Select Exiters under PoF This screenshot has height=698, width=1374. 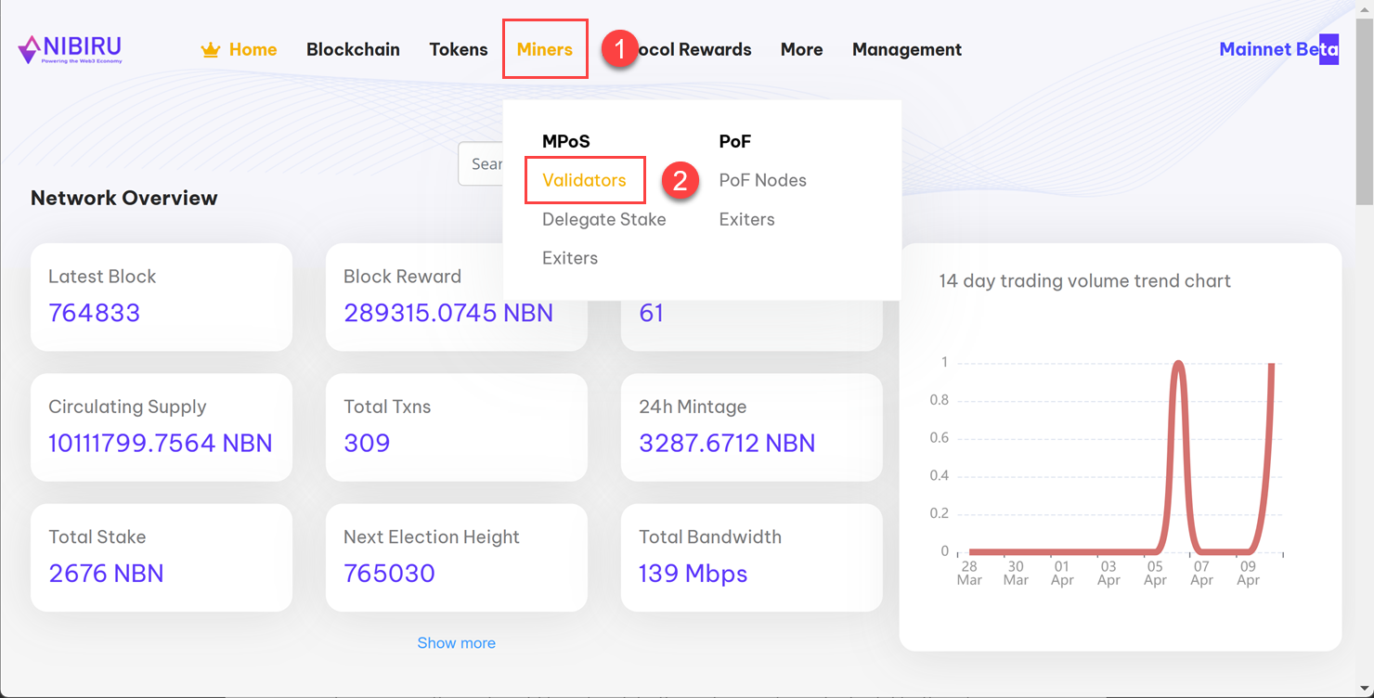coord(747,219)
